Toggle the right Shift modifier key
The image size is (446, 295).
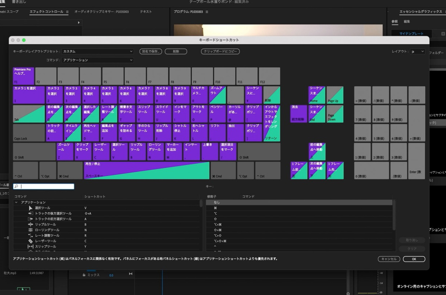tap(259, 151)
